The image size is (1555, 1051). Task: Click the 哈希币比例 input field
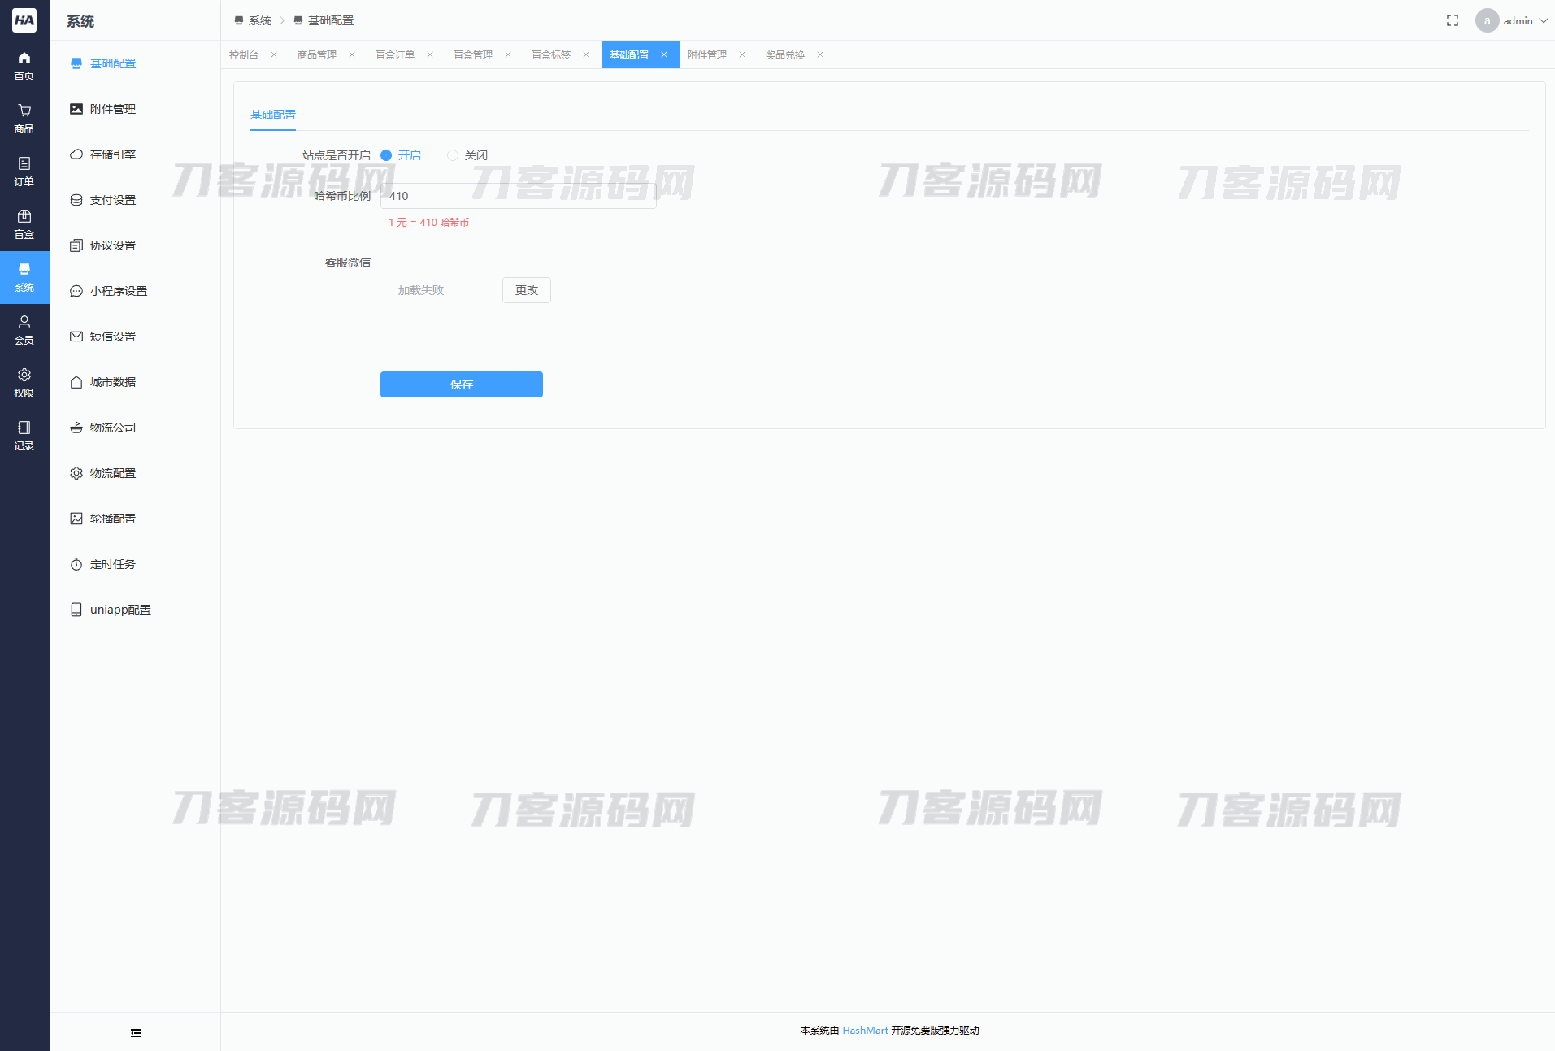(518, 196)
